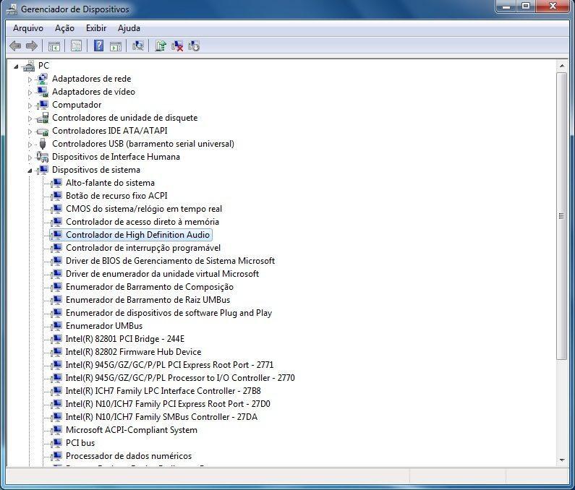Click the Forward arrow in the toolbar

(31, 46)
